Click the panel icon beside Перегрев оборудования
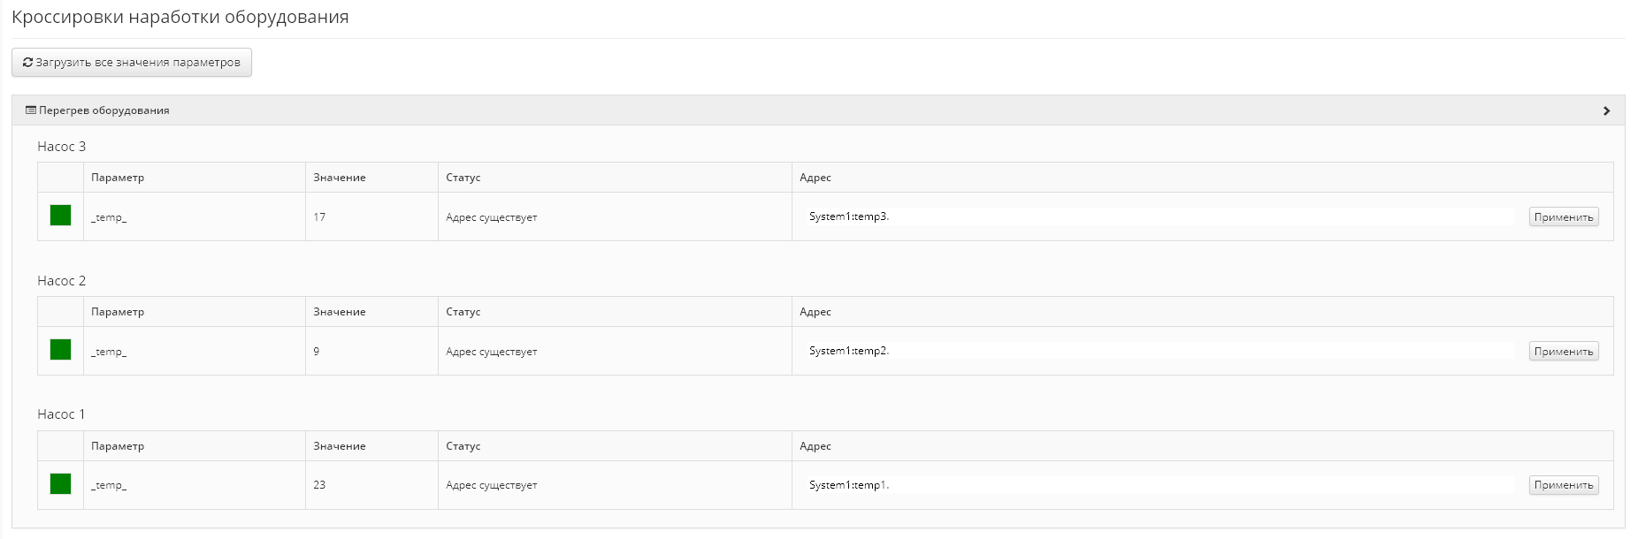Viewport: 1638px width, 539px height. pyautogui.click(x=31, y=110)
